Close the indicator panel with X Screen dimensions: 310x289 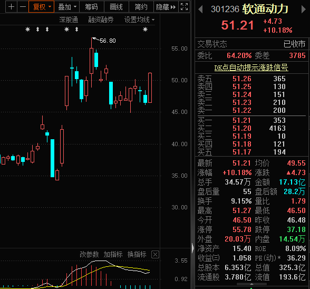[155, 255]
